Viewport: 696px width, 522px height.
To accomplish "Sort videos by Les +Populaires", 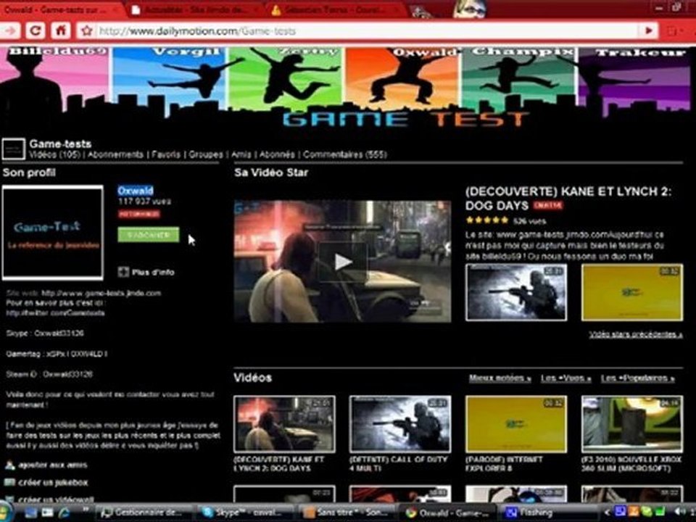I will (x=638, y=378).
